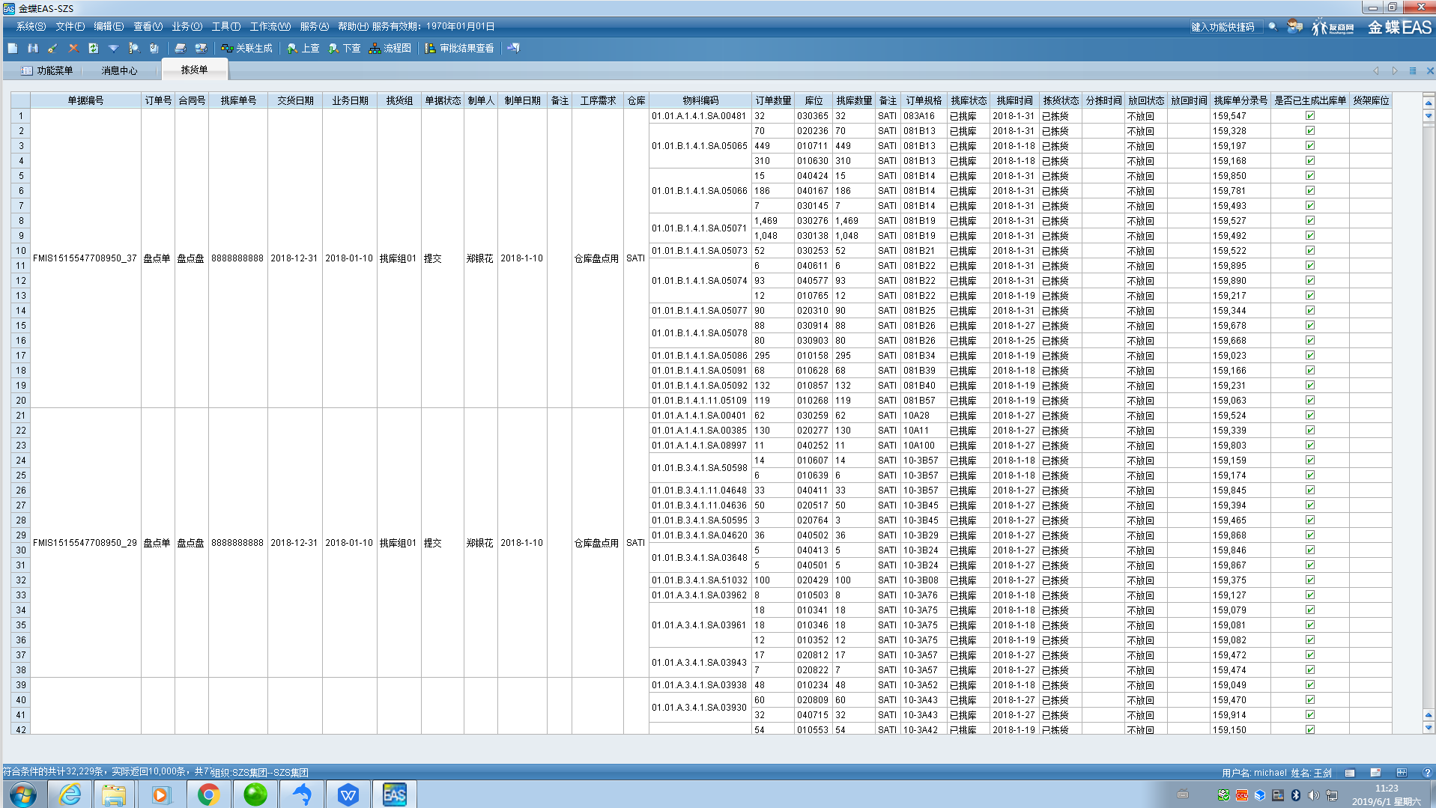1436x808 pixels.
Task: Toggle 已生成出库单 checkbox for entry 159,474
Action: pos(1309,669)
